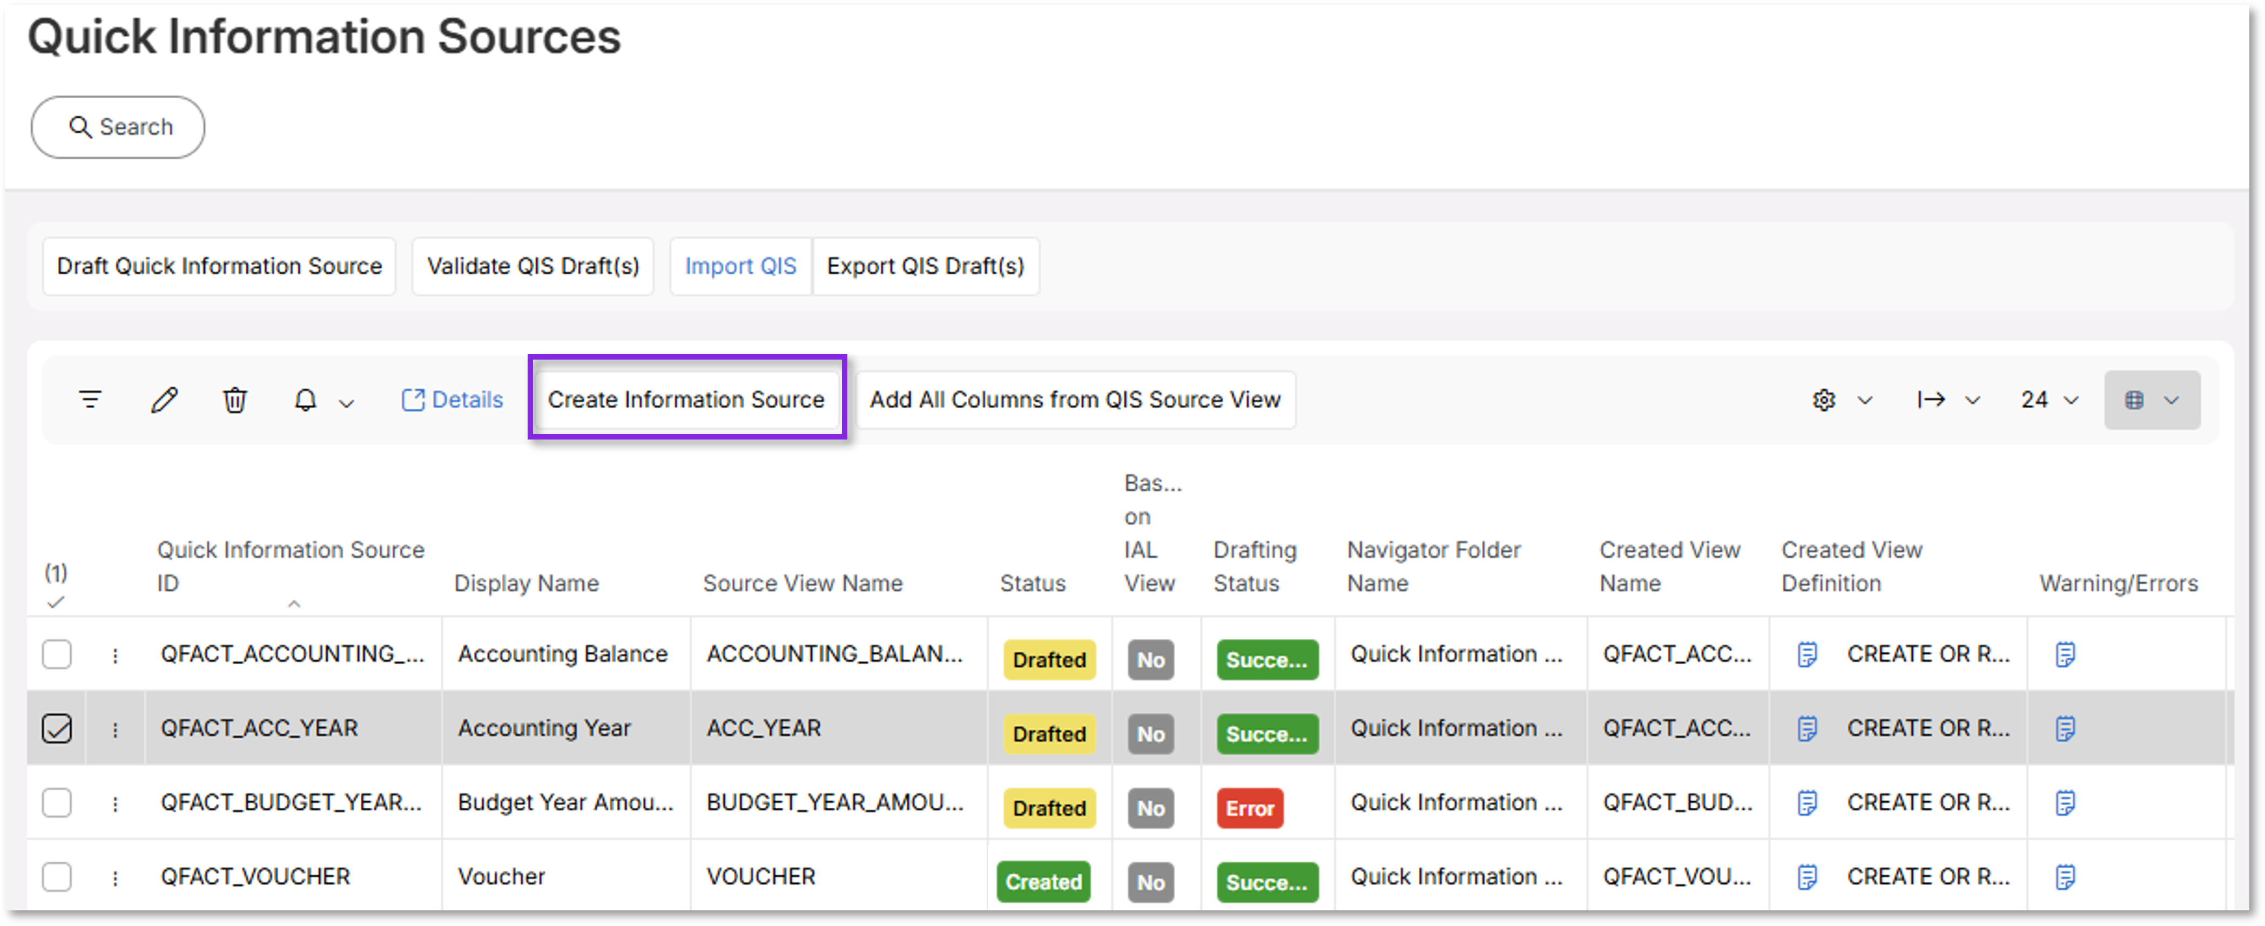Click Create Information Source button

point(686,399)
